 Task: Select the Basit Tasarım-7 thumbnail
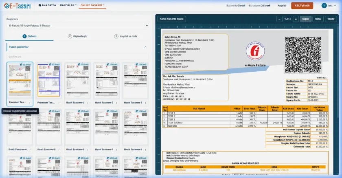tap(107, 127)
